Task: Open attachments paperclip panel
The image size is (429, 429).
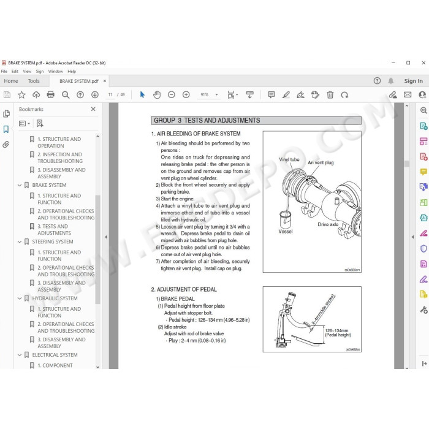Action: click(6, 145)
